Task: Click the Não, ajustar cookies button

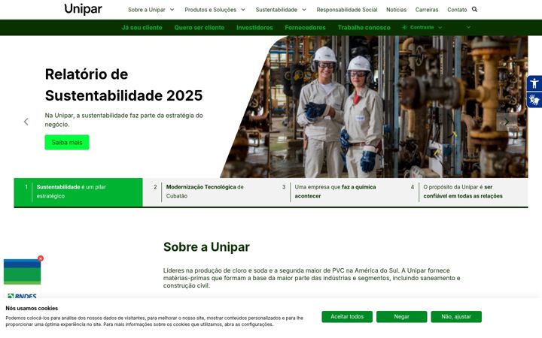Action: (456, 317)
